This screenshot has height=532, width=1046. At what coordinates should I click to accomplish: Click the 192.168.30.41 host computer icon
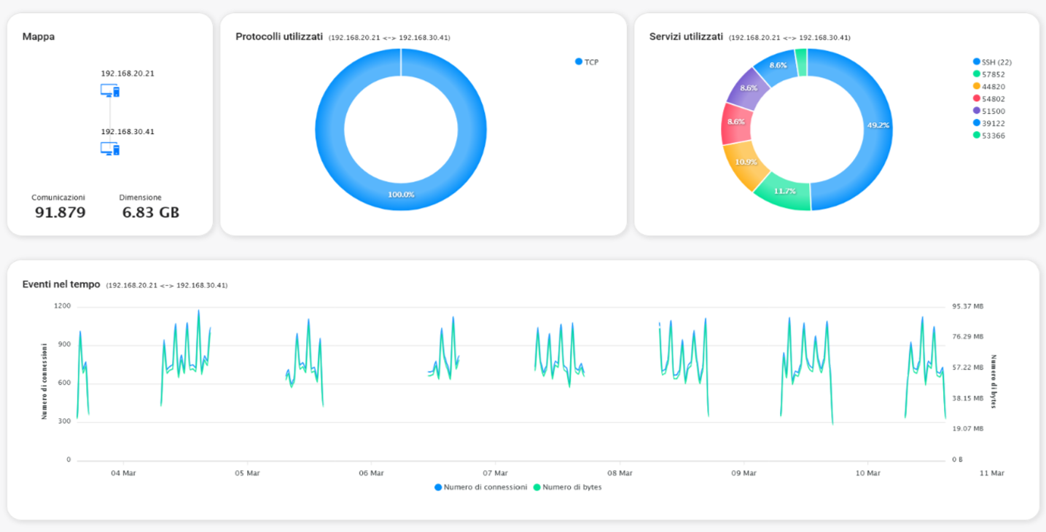[109, 149]
